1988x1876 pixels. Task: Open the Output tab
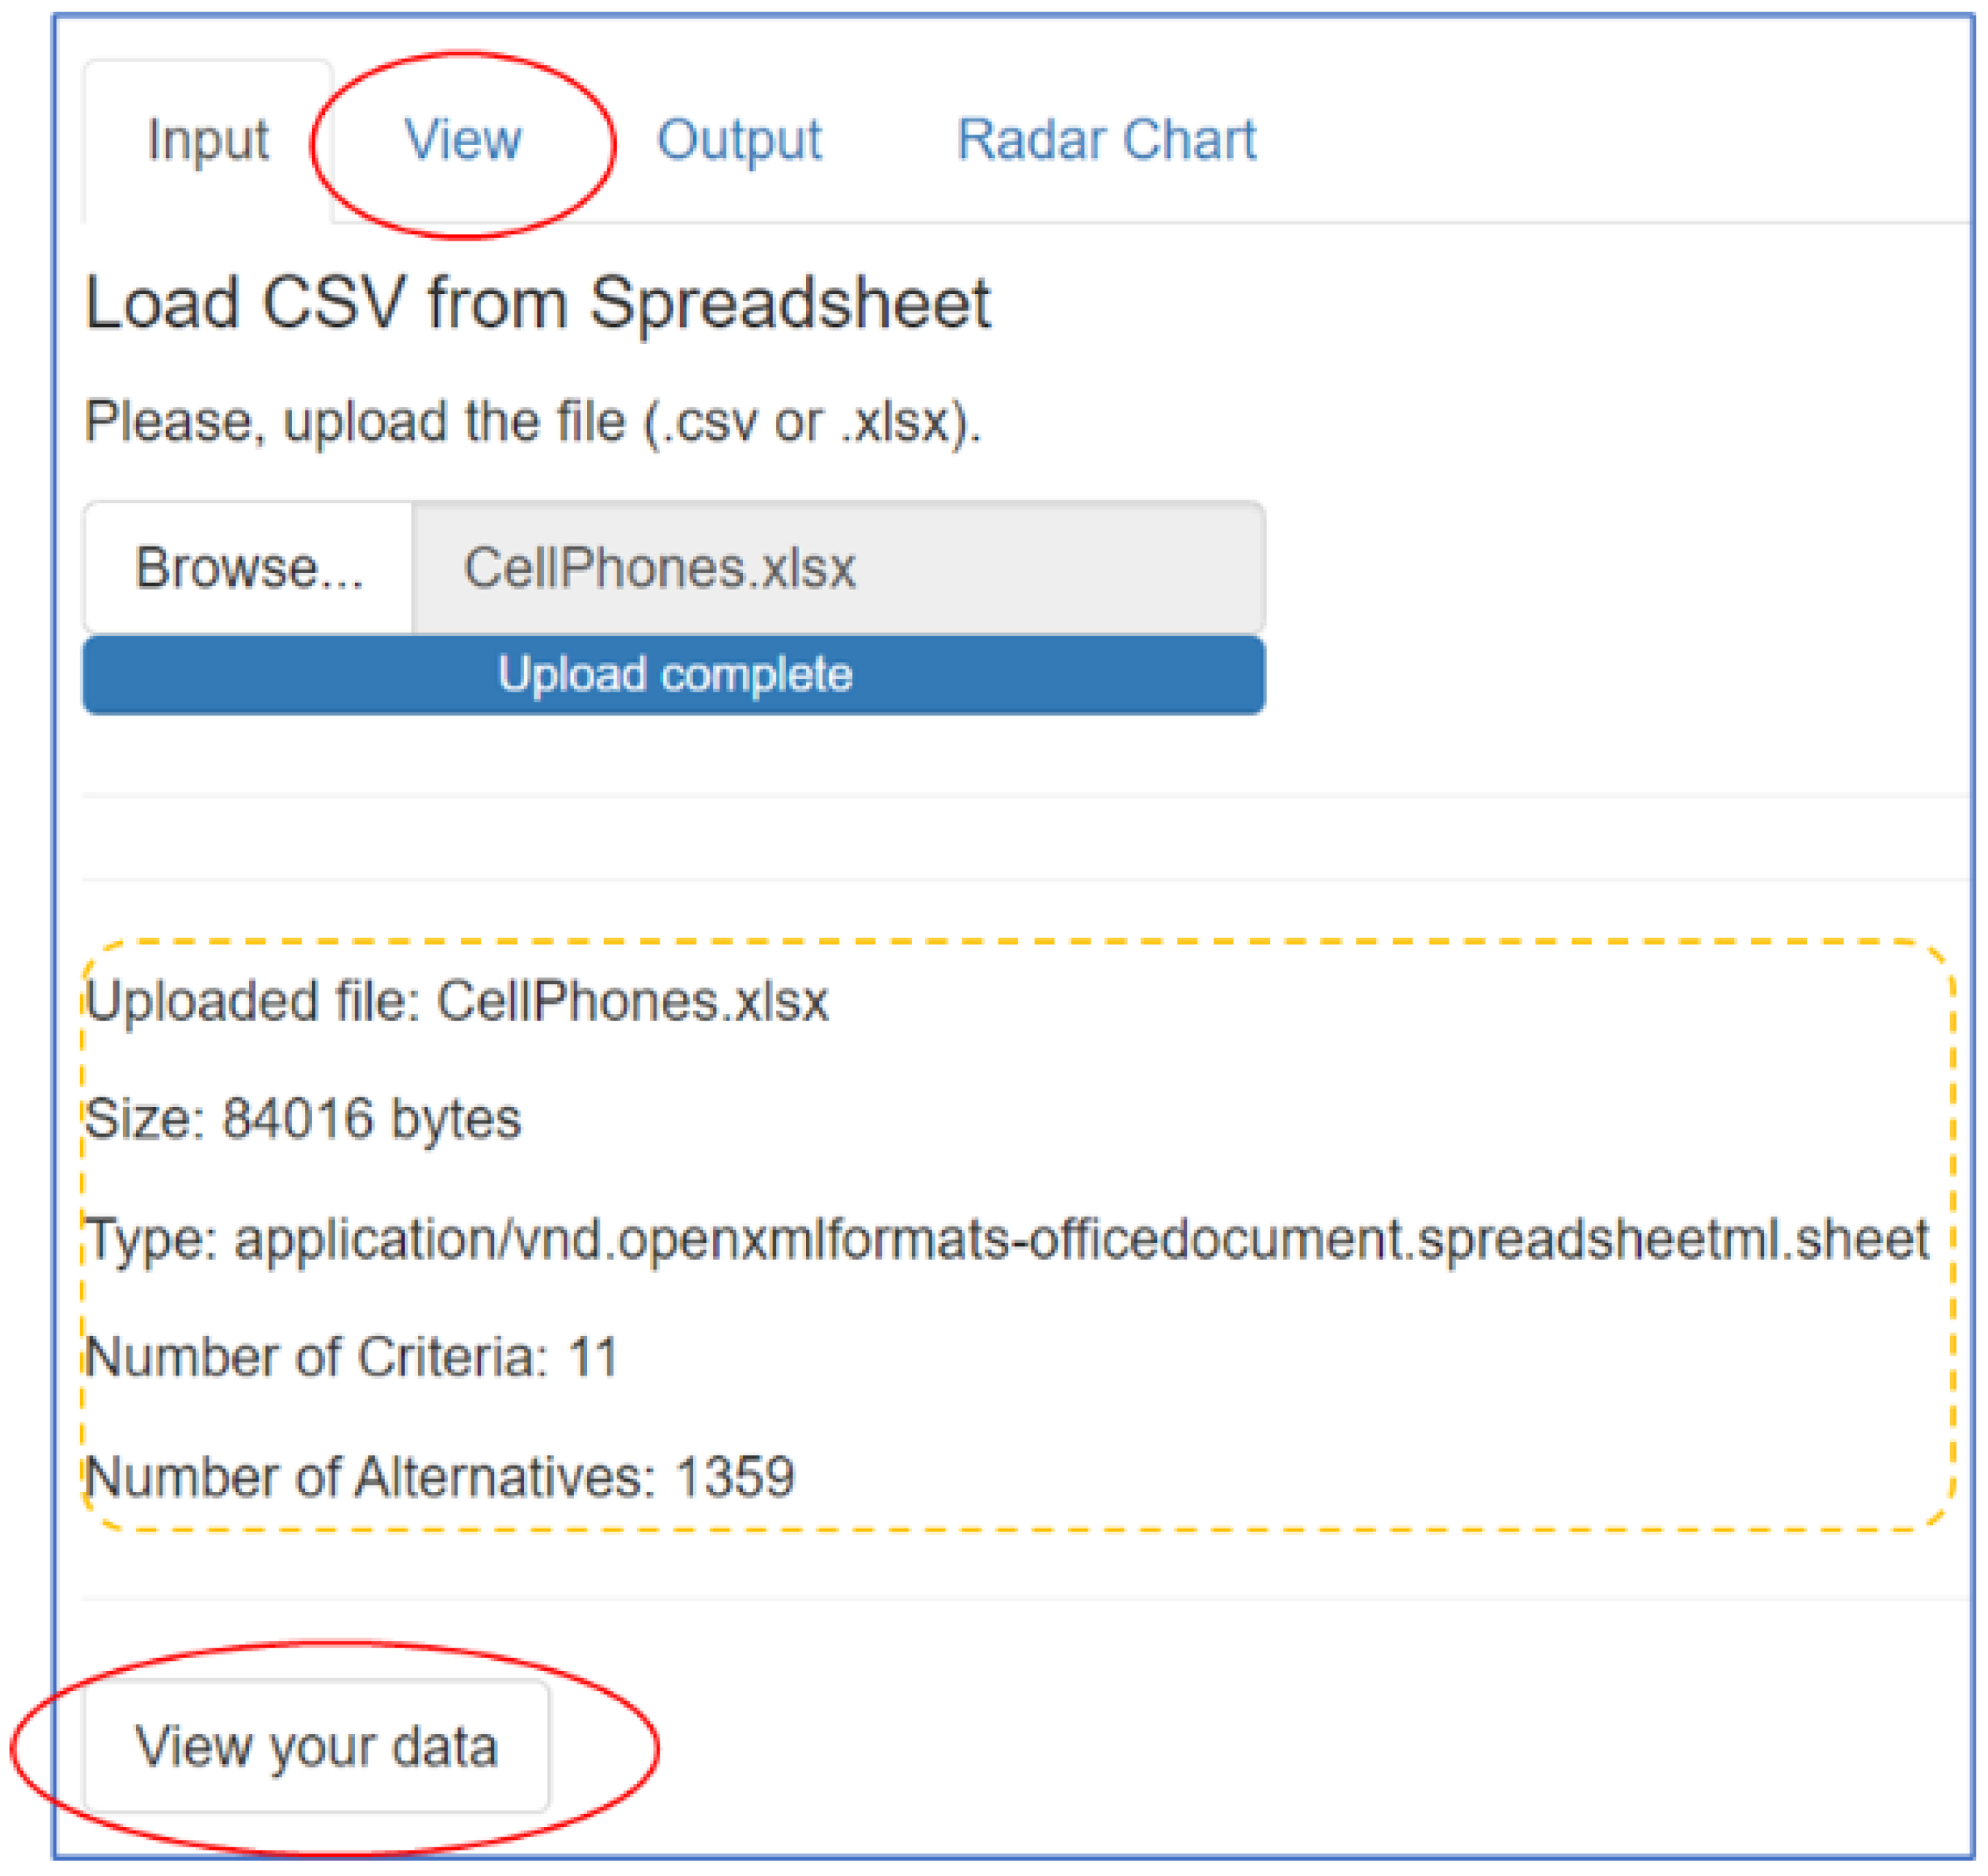tap(739, 139)
